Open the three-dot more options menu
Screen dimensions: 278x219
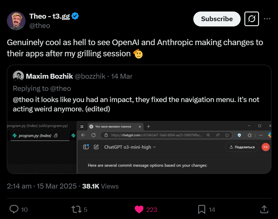click(267, 19)
